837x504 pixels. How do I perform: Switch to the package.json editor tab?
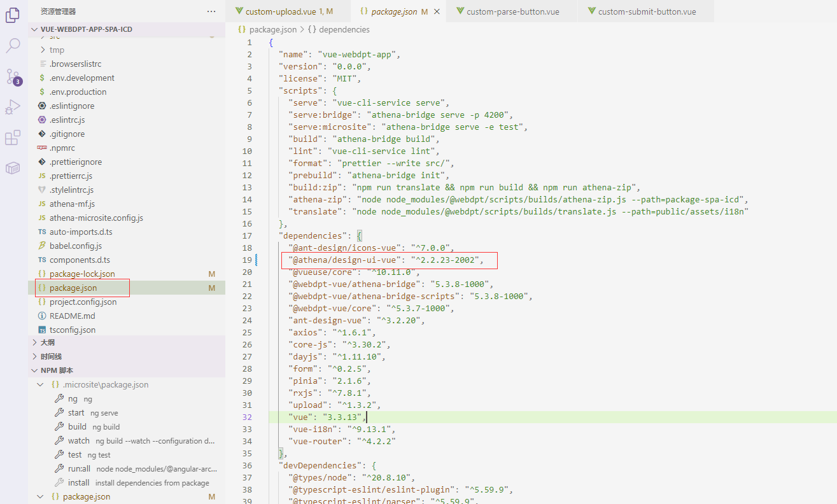399,11
